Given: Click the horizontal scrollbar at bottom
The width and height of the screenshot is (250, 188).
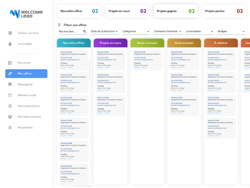Looking at the screenshot, I should coord(84,186).
